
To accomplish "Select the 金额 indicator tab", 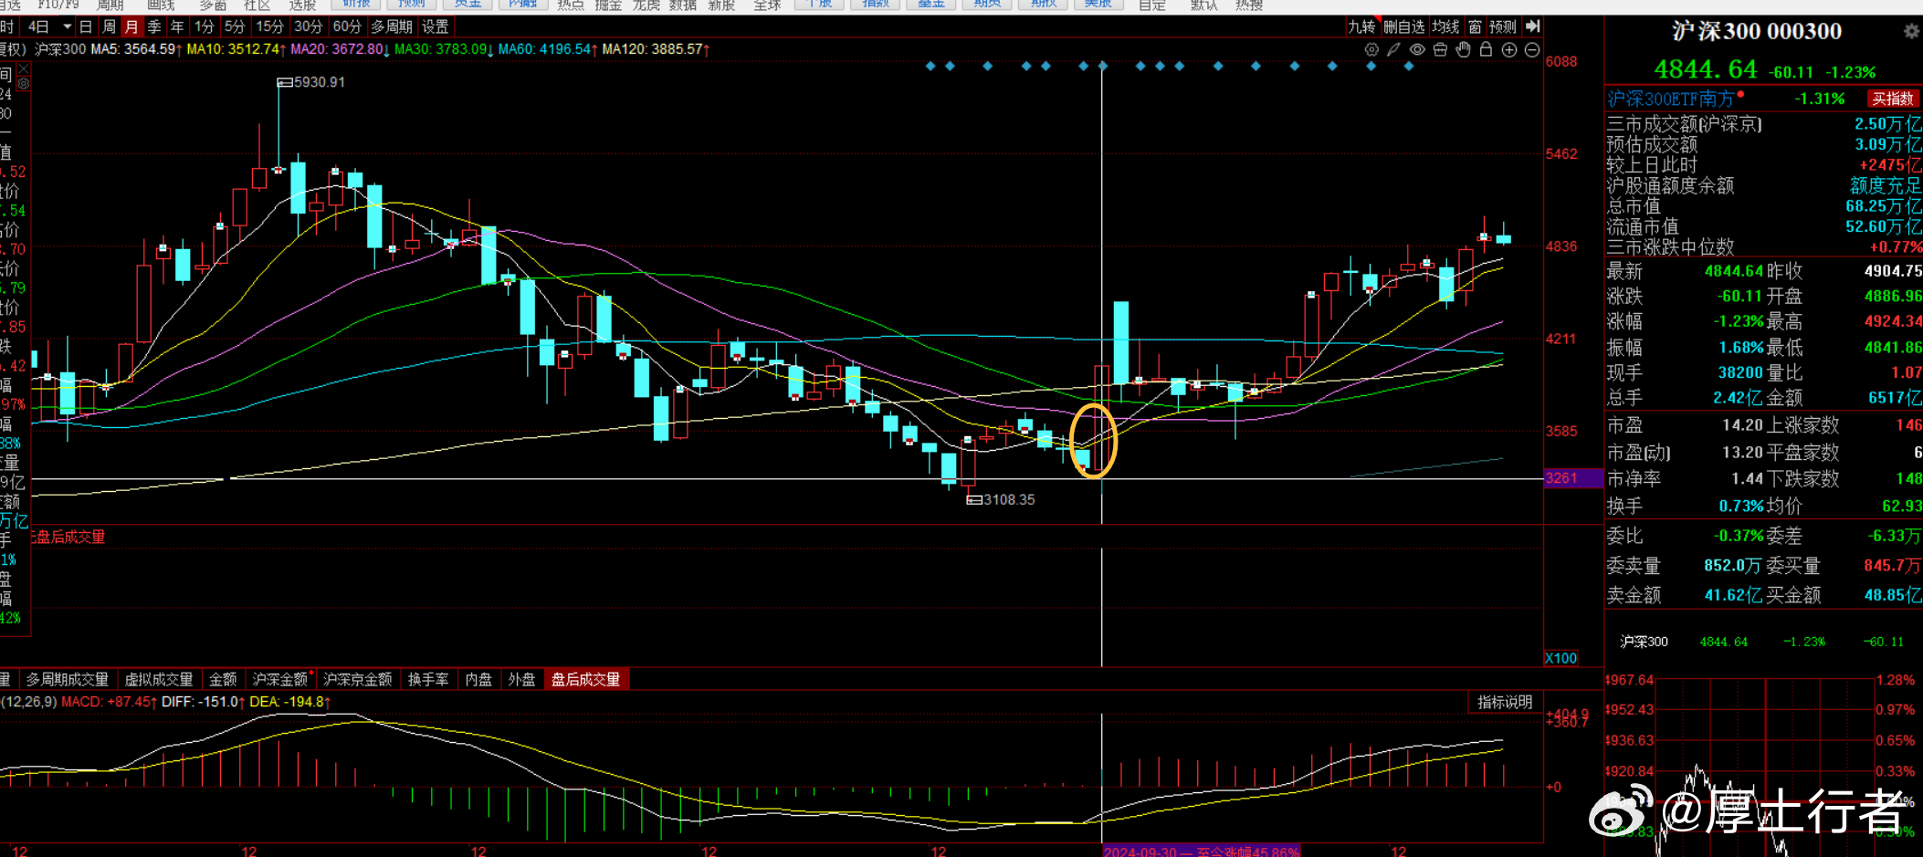I will (x=223, y=680).
